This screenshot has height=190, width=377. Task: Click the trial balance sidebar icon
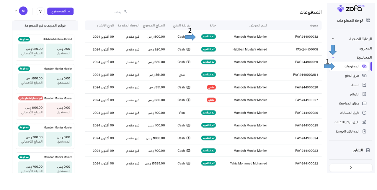pos(364,104)
